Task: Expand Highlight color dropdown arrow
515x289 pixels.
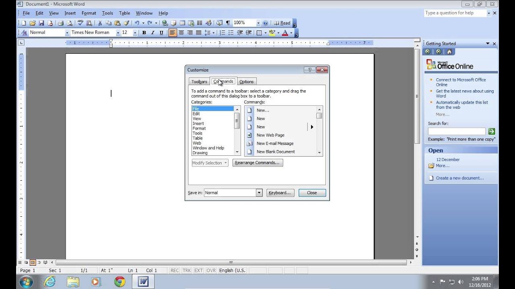Action: click(x=278, y=33)
